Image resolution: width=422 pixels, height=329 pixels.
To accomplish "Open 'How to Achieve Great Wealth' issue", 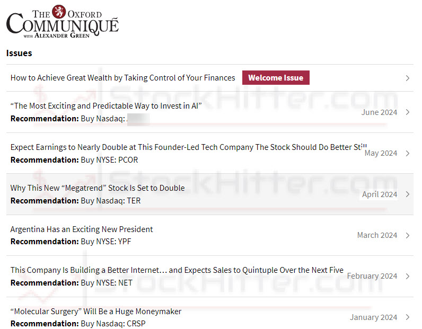I will coord(122,78).
